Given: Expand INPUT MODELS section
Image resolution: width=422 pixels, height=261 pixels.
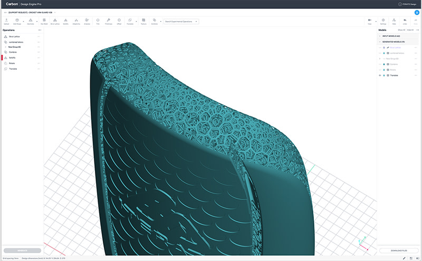Looking at the screenshot, I should [x=380, y=36].
